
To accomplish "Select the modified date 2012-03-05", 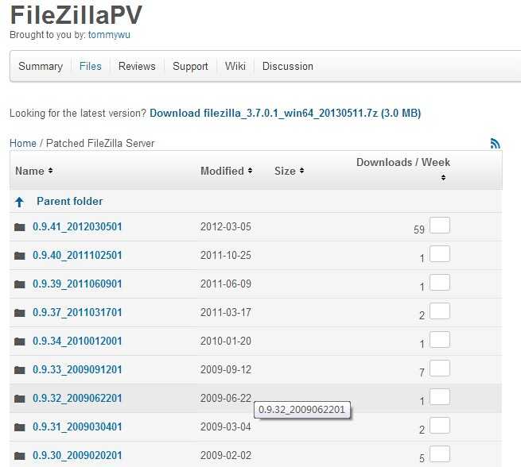I will 226,227.
